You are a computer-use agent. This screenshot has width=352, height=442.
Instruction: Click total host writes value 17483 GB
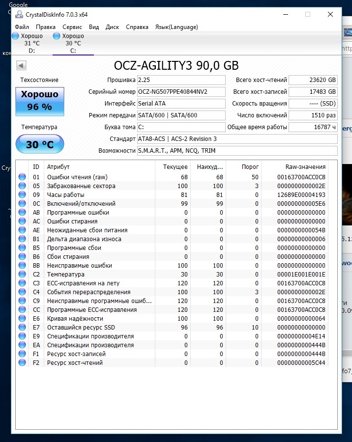(313, 92)
